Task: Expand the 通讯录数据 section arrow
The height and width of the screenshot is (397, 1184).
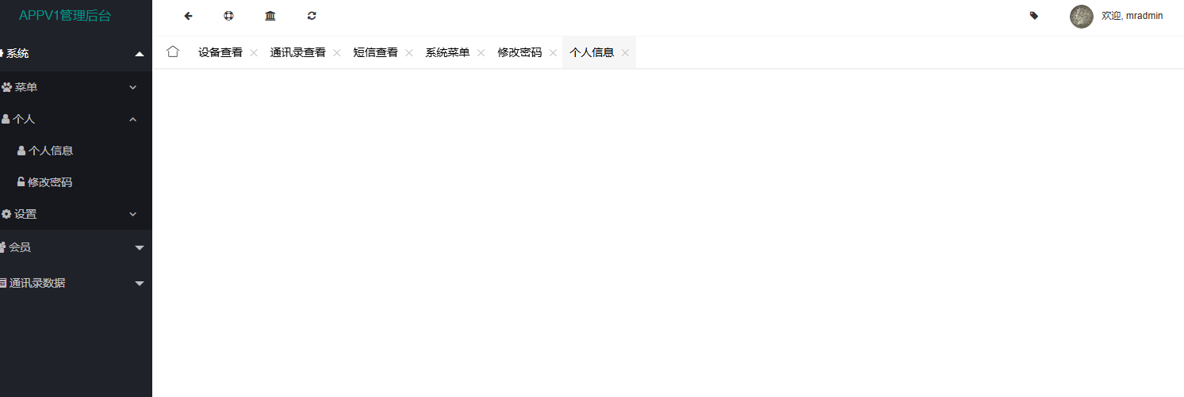Action: 140,284
